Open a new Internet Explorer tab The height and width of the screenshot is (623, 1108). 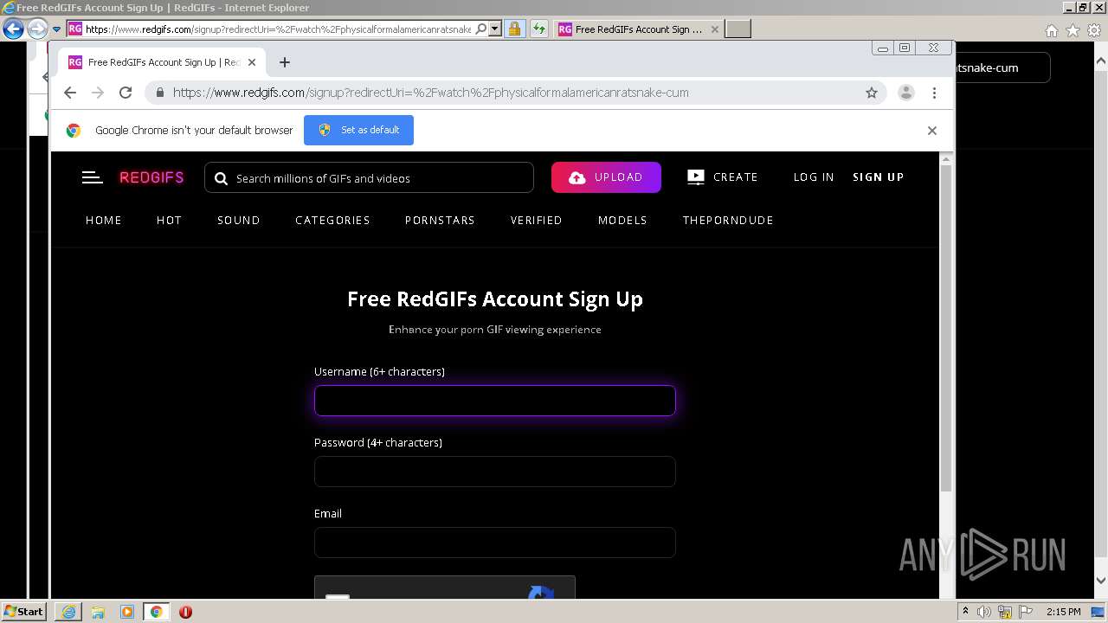738,29
